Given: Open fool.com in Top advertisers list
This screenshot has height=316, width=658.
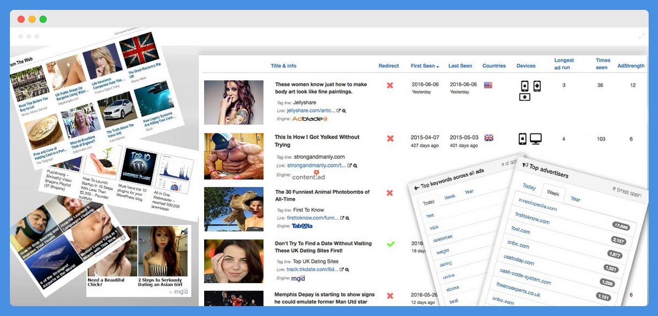Looking at the screenshot, I should coord(521,230).
